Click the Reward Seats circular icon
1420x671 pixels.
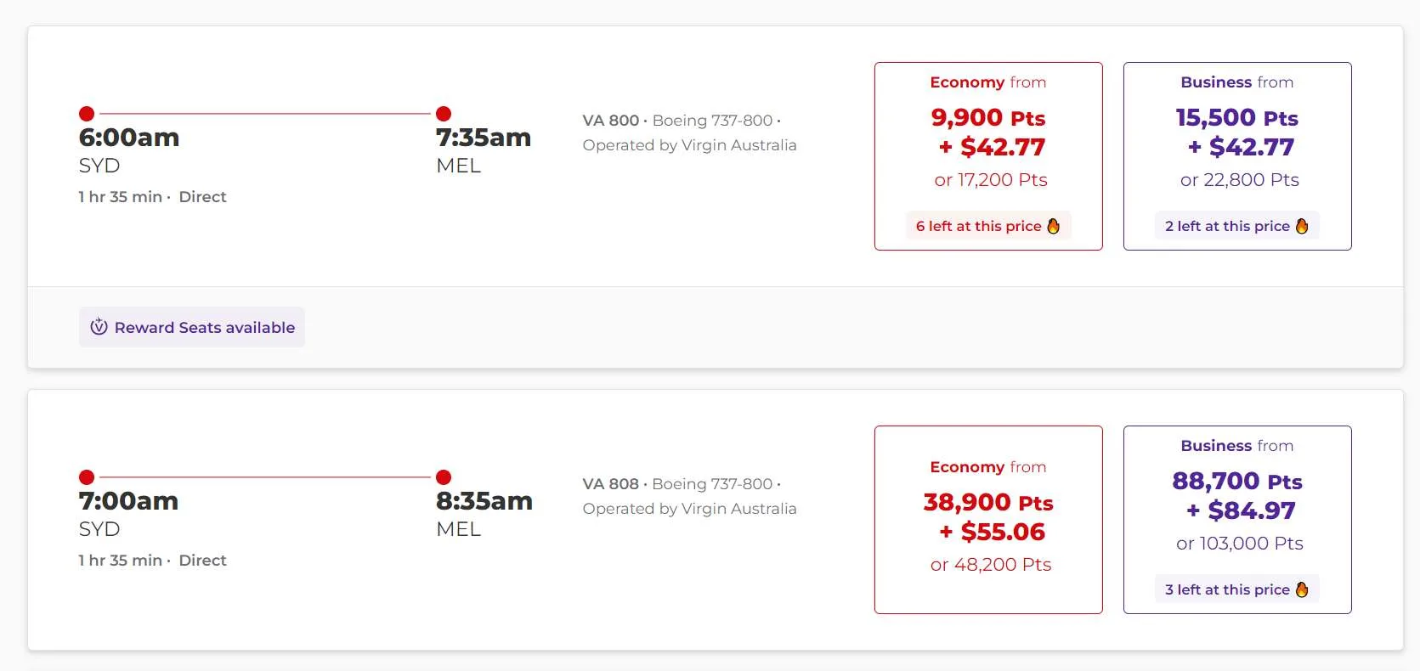(x=99, y=327)
